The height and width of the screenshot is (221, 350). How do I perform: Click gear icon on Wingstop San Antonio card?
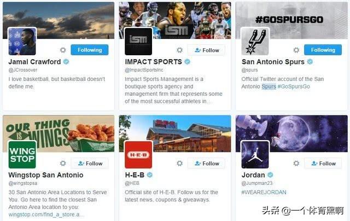click(63, 163)
